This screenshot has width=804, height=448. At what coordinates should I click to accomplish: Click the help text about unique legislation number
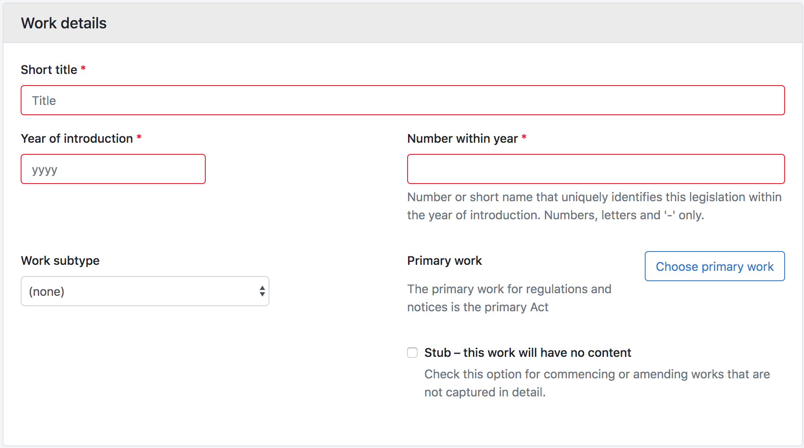594,206
